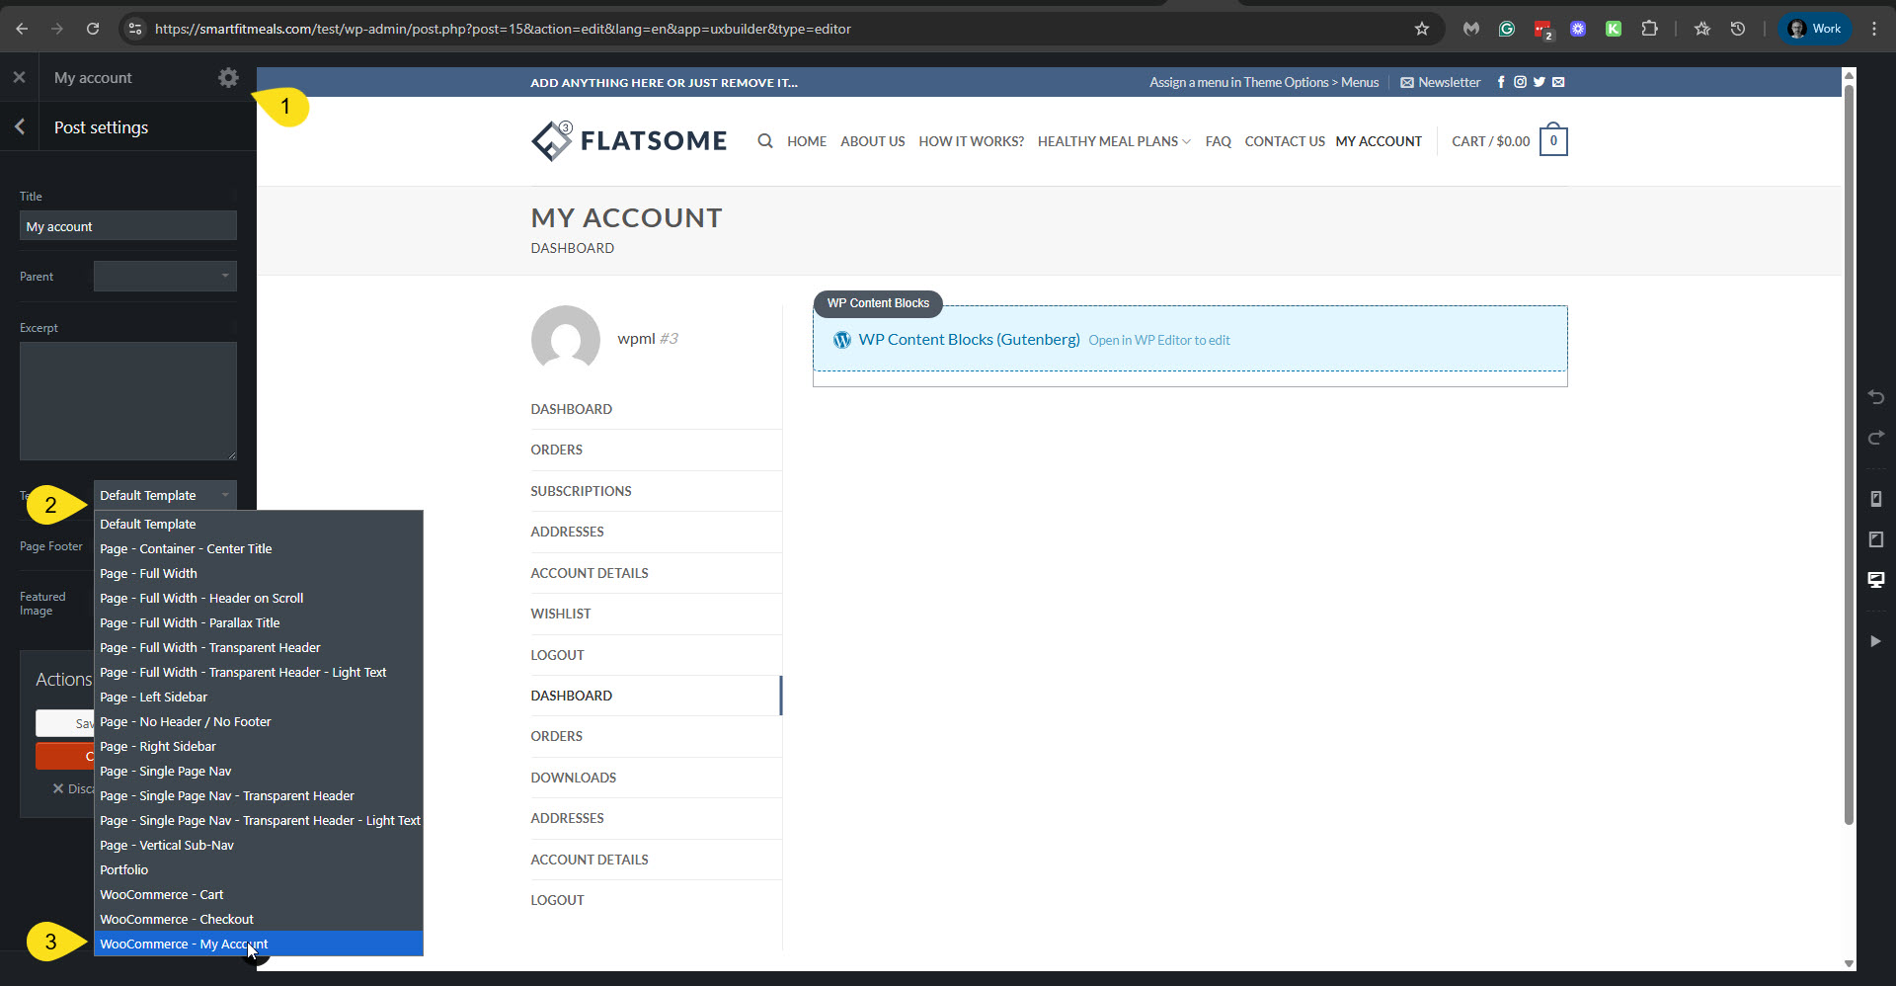Click the Flatsome logo
Image resolution: width=1896 pixels, height=986 pixels.
[628, 140]
